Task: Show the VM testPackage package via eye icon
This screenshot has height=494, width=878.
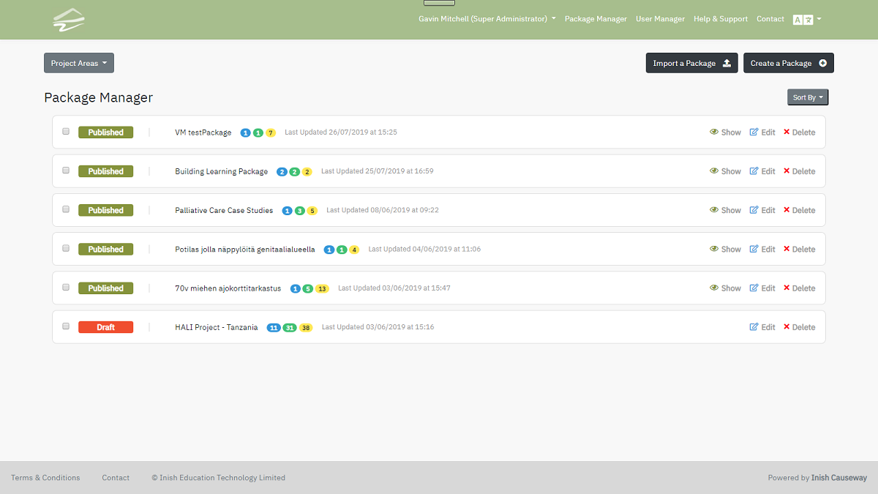Action: 714,132
